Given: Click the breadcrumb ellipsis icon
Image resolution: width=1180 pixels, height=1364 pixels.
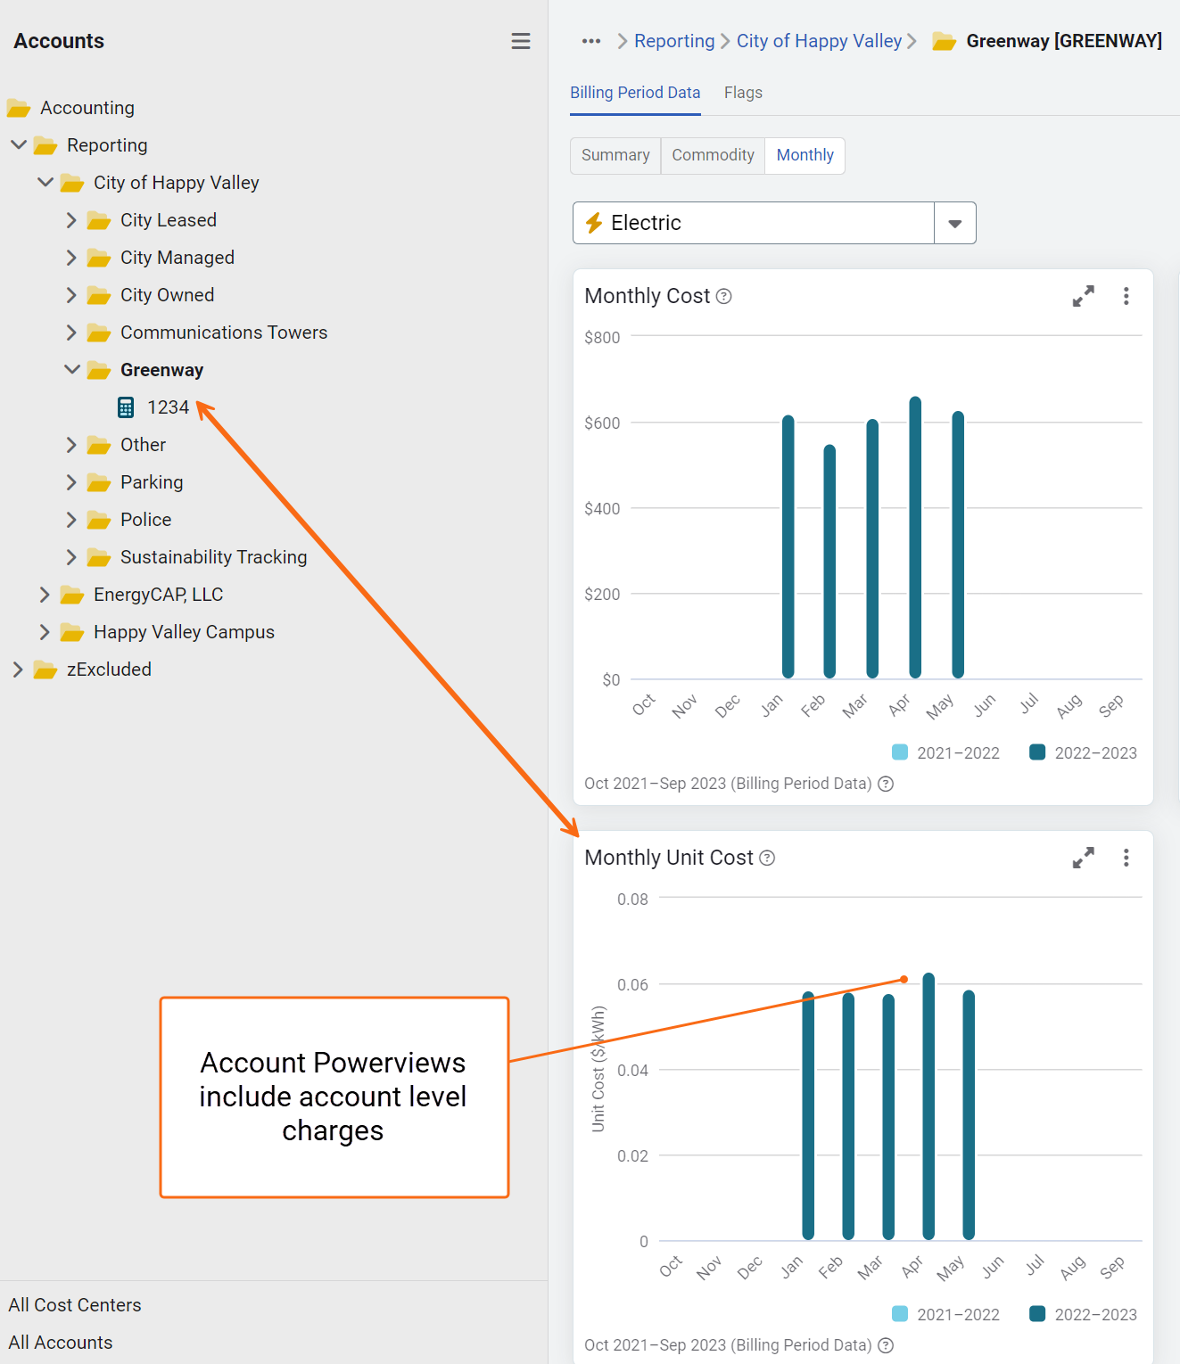Looking at the screenshot, I should pos(591,41).
